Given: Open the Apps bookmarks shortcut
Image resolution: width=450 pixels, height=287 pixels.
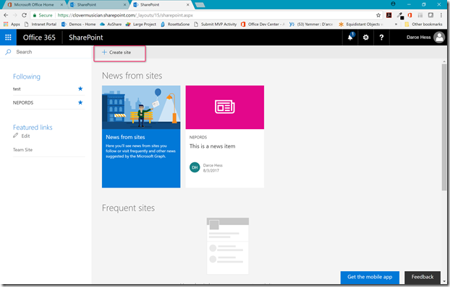Looking at the screenshot, I should pos(12,25).
